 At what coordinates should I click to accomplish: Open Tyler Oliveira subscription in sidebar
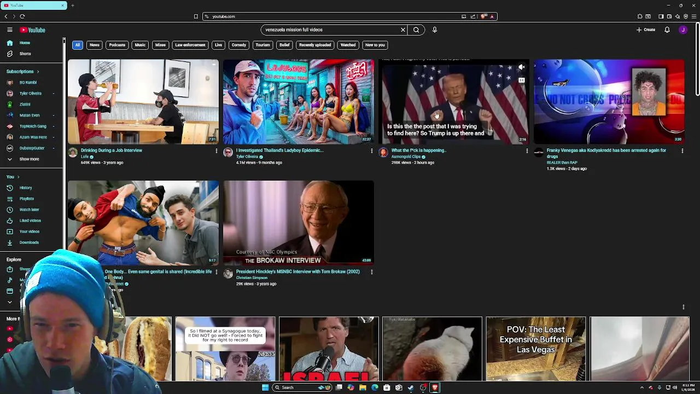pos(32,94)
